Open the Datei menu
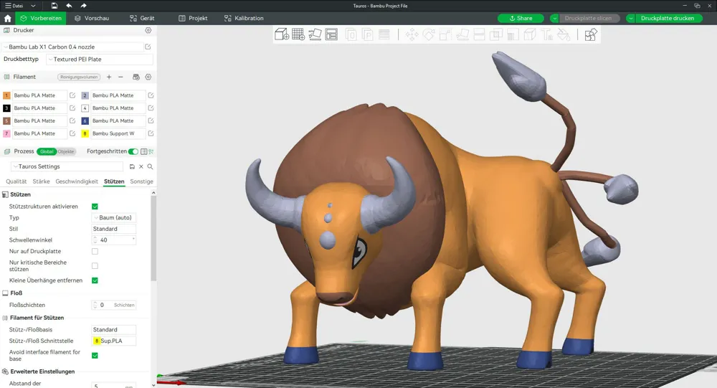This screenshot has width=717, height=388. 14,6
